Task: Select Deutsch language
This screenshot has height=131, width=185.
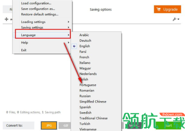Action: pos(96,41)
